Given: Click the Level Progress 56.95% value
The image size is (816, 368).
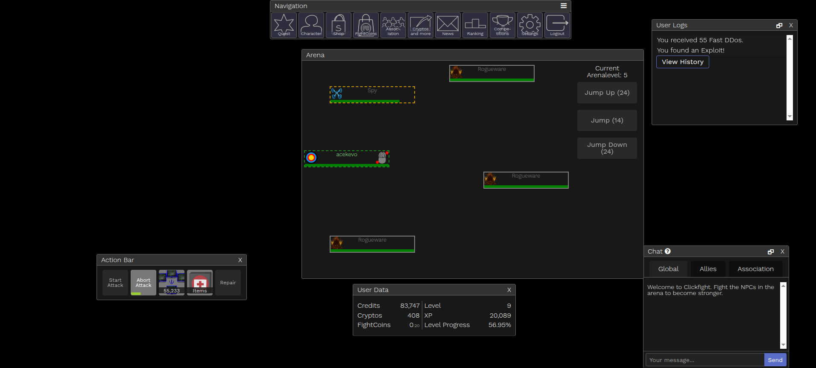Looking at the screenshot, I should click(500, 325).
